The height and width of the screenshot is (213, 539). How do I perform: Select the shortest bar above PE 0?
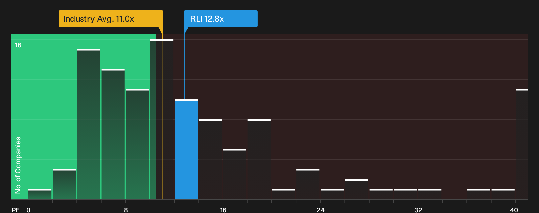coord(40,194)
